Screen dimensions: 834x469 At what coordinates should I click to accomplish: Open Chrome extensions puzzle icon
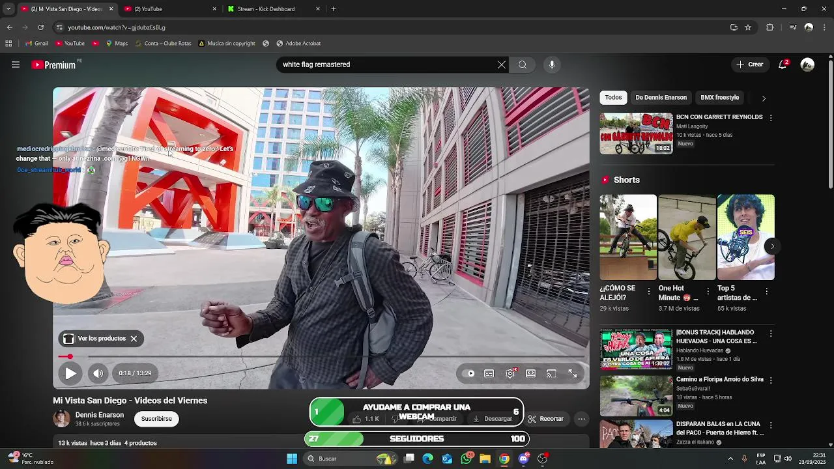770,27
